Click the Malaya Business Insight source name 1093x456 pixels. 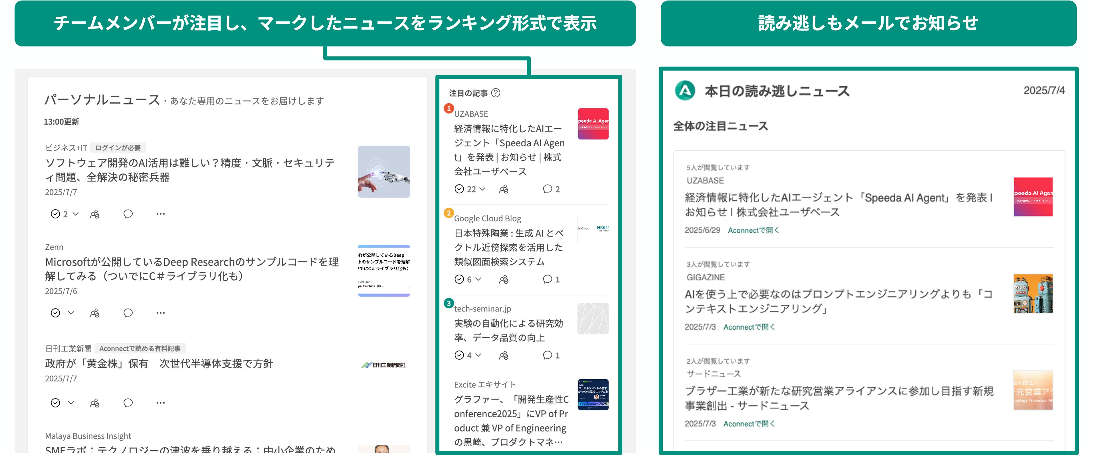(x=88, y=436)
